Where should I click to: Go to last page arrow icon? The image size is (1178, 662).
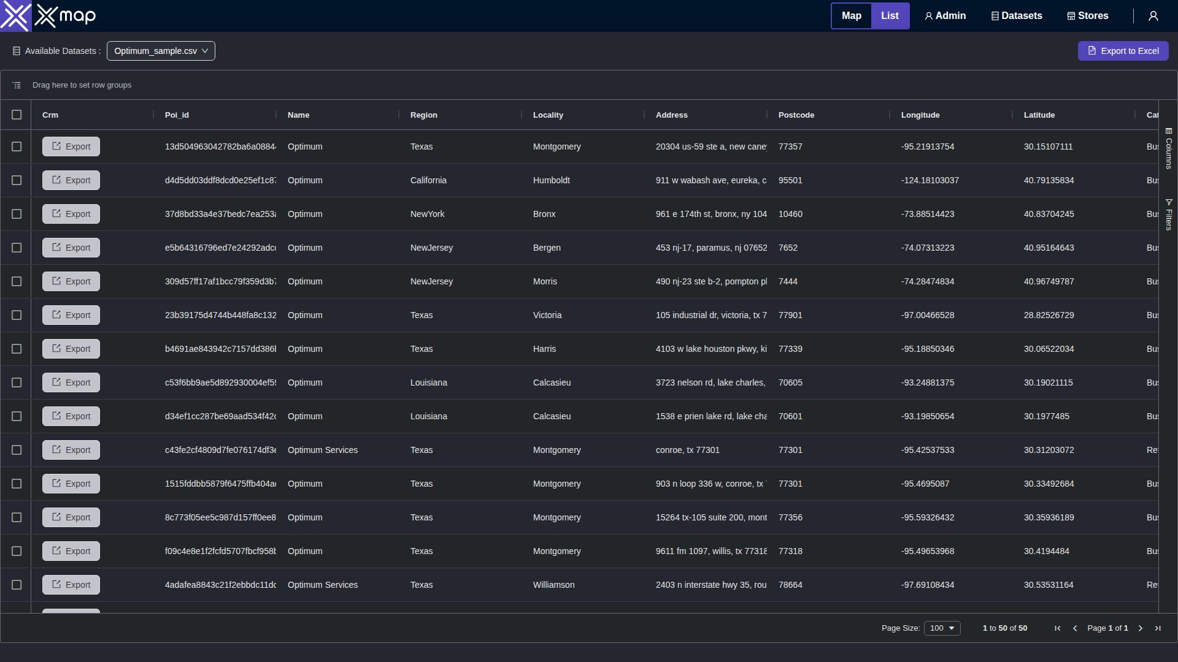1158,628
